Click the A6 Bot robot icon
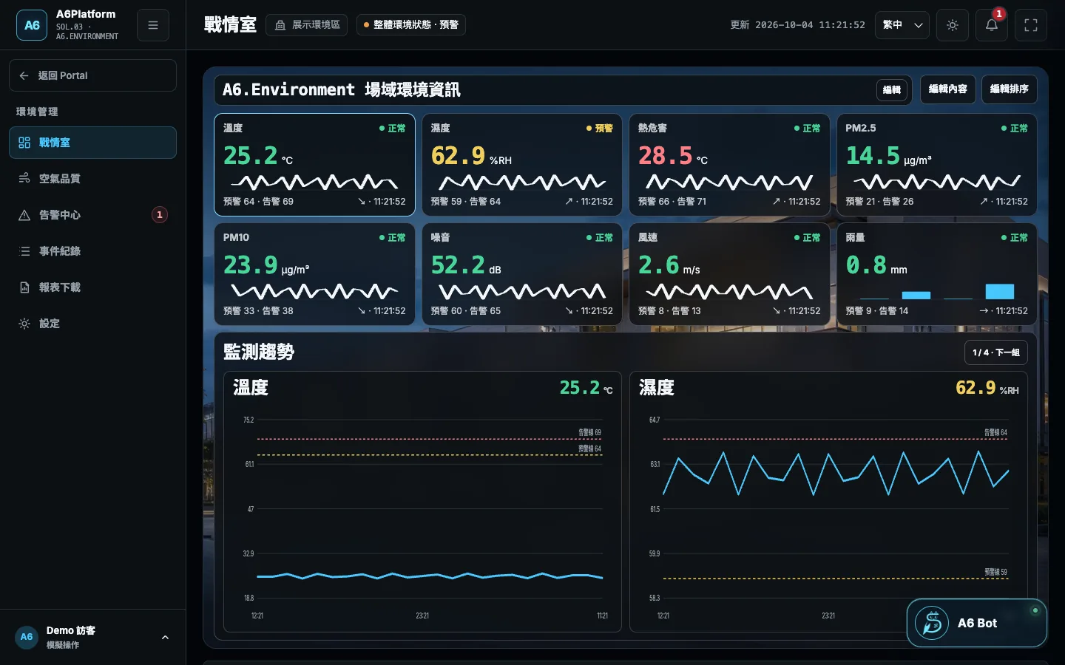This screenshot has width=1065, height=665. pos(932,623)
